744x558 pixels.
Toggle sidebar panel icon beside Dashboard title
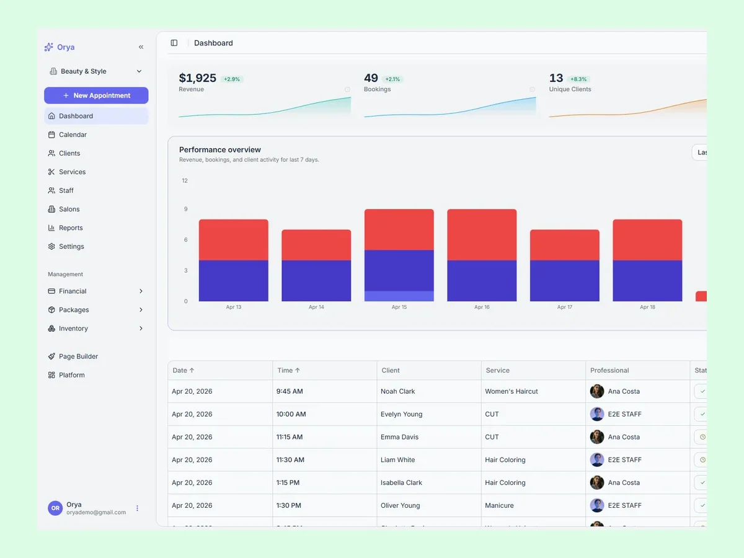click(174, 43)
